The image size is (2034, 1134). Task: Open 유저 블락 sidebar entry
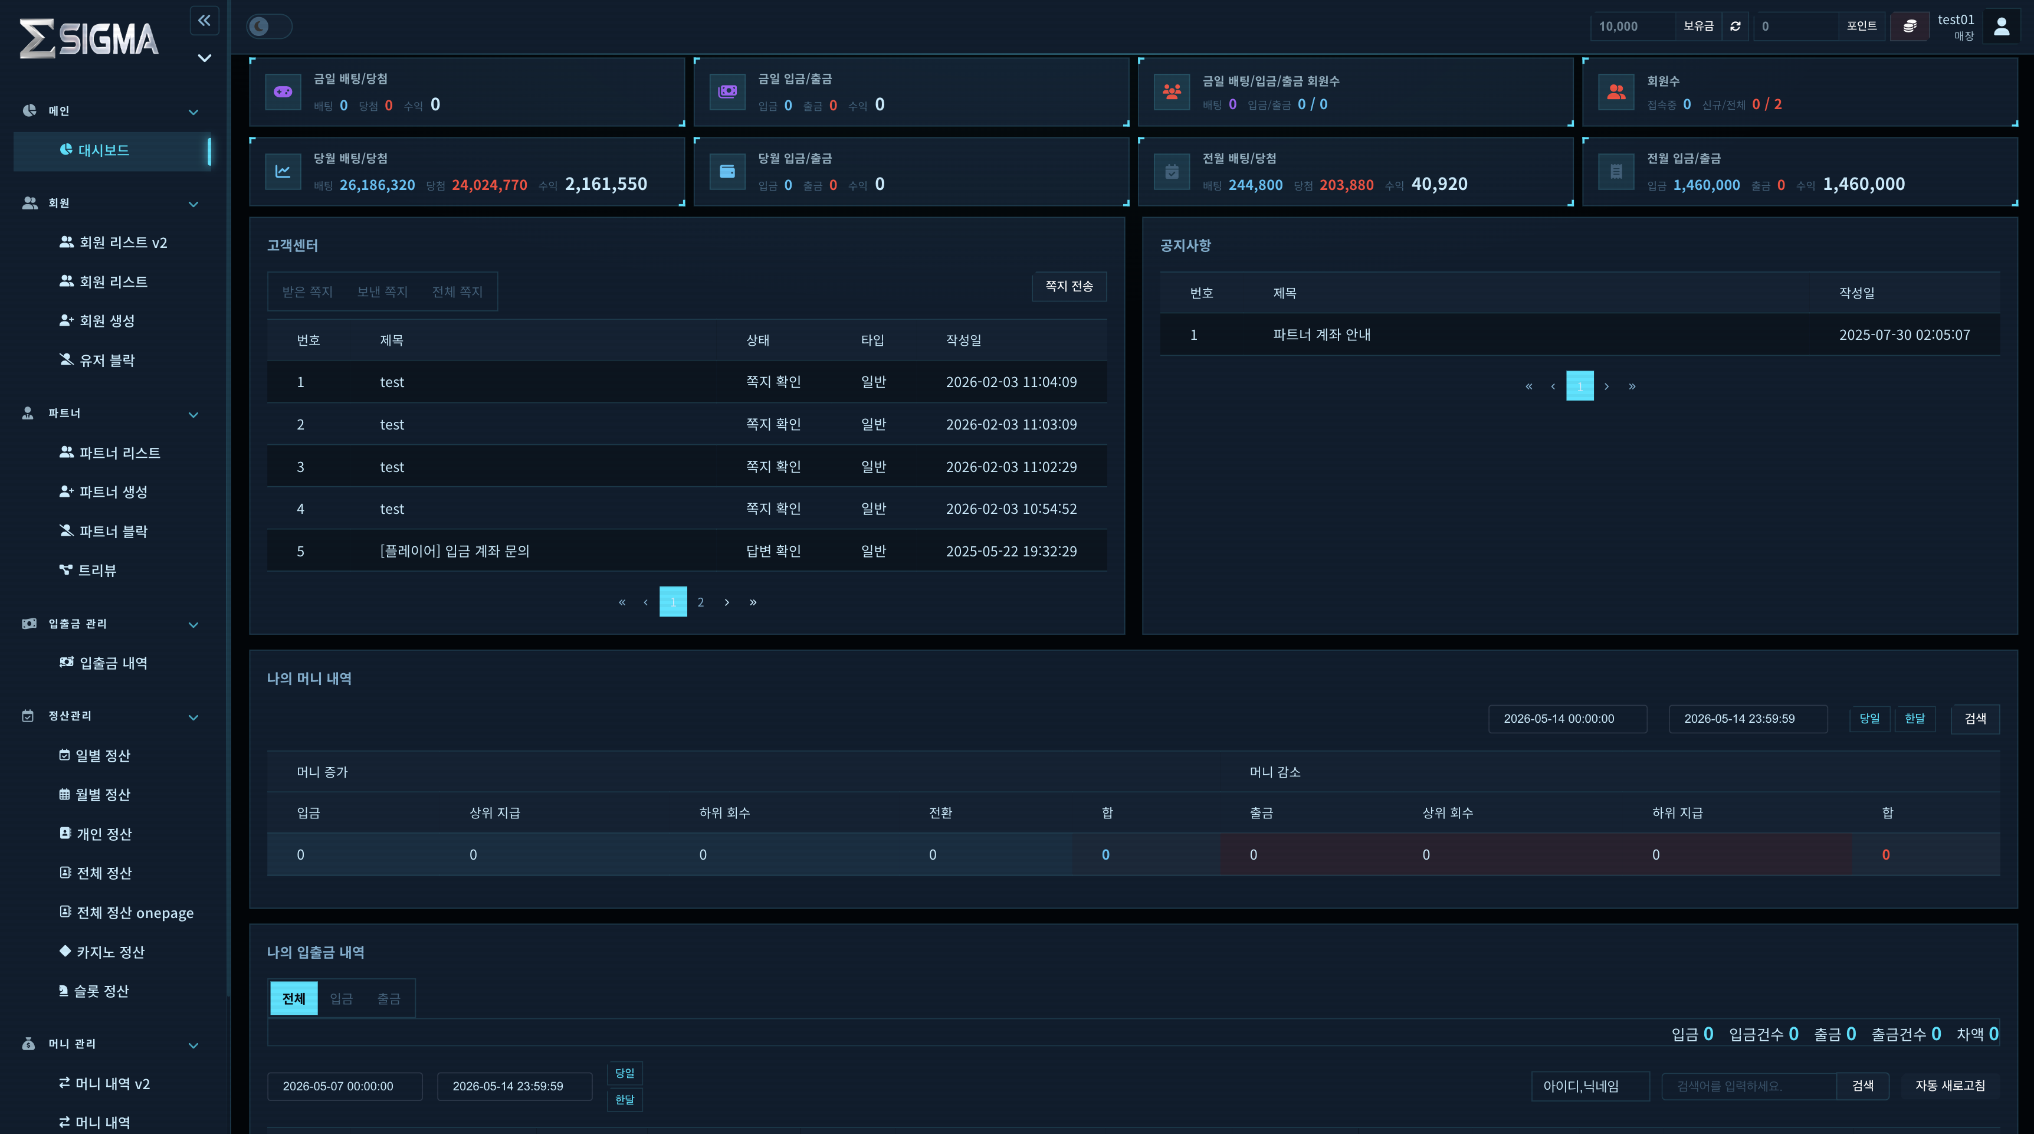(x=98, y=360)
